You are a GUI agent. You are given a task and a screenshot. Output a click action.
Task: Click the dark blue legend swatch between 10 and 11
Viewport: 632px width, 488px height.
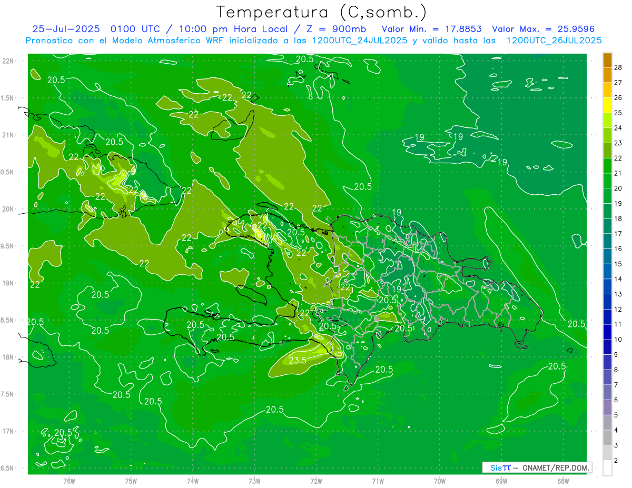pyautogui.click(x=607, y=332)
